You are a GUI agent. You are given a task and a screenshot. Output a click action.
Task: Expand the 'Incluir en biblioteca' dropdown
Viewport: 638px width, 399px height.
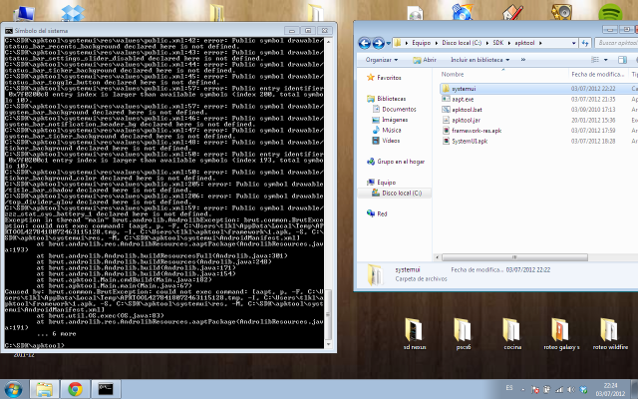coord(478,60)
